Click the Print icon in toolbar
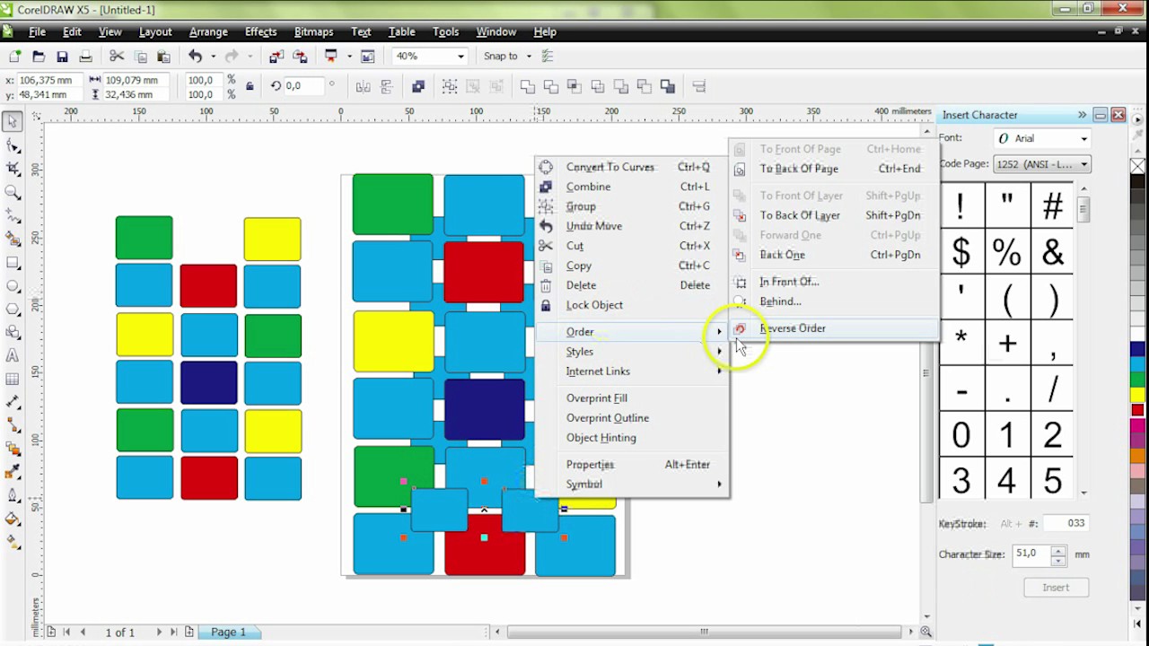This screenshot has height=646, width=1149. (x=85, y=57)
